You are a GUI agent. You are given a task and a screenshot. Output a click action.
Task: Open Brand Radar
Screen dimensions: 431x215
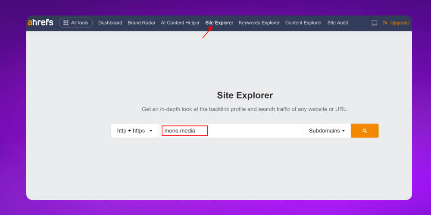(141, 23)
